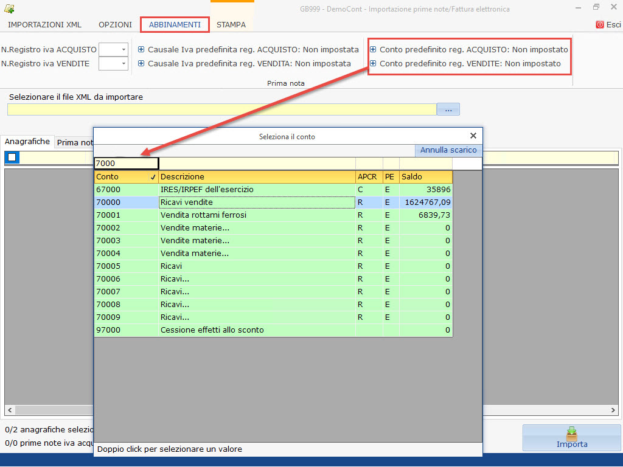Open the STAMPA tab
The width and height of the screenshot is (623, 467).
tap(231, 25)
